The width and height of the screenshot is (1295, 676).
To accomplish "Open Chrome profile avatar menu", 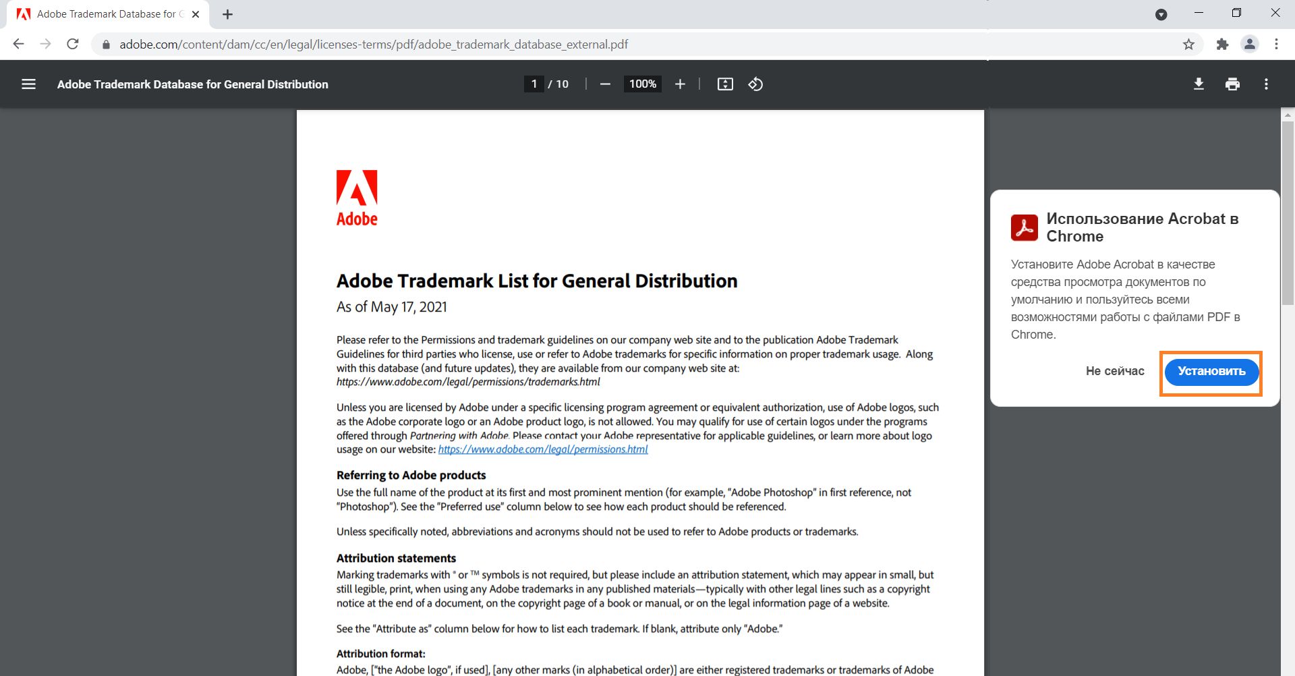I will [x=1250, y=45].
